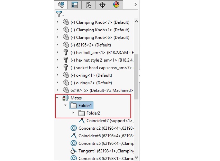Select 62197<5> (Default<As Machined> text
The width and height of the screenshot is (220, 161).
pos(102,90)
